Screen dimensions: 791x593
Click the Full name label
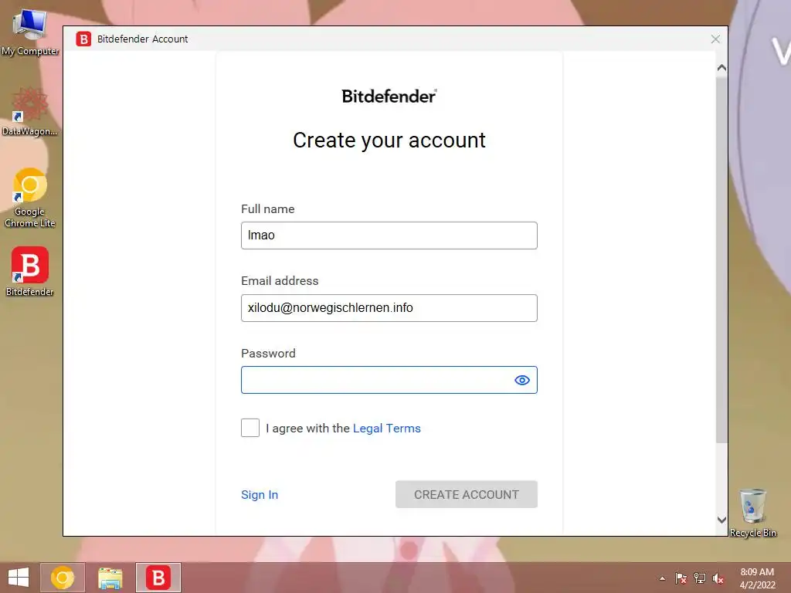268,208
